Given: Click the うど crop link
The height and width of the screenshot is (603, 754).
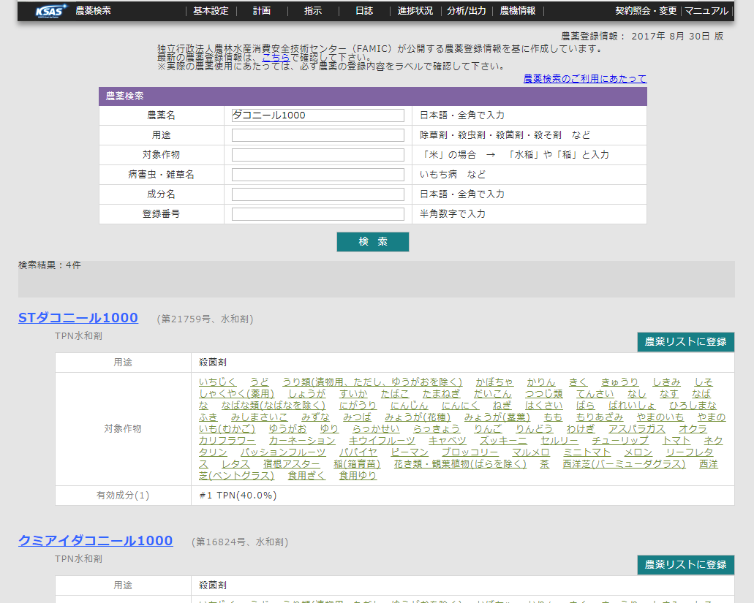Looking at the screenshot, I should coord(259,382).
